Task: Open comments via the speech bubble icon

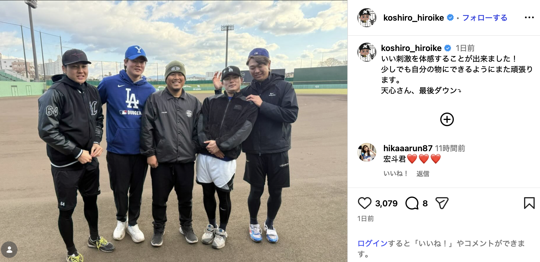Action: coord(412,203)
